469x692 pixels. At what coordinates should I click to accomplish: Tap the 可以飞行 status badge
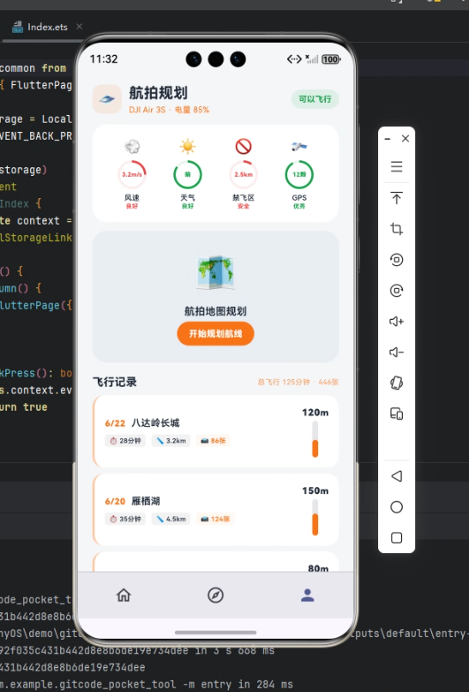[315, 99]
